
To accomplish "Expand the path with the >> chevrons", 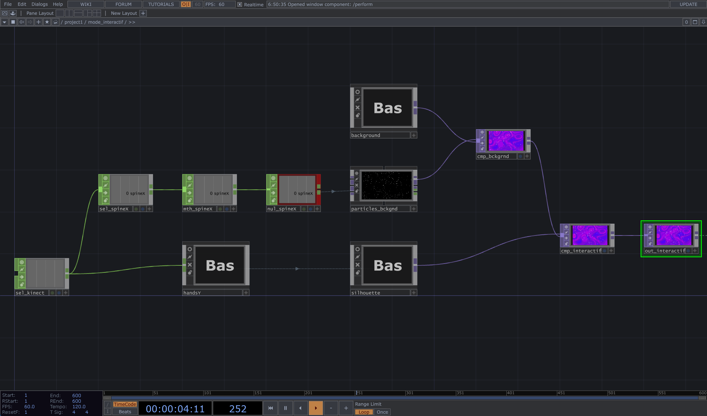I will (132, 22).
